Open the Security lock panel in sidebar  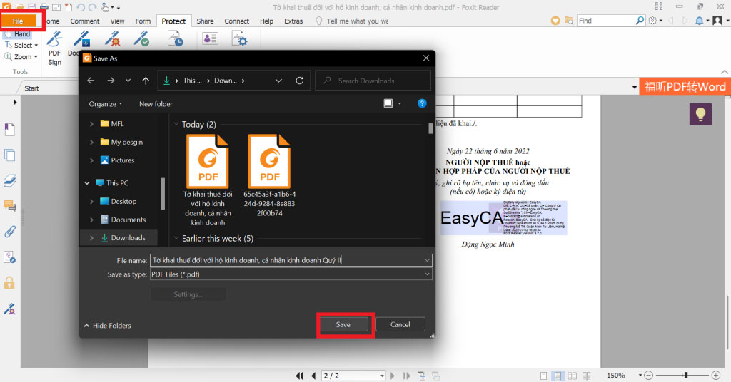tap(10, 282)
